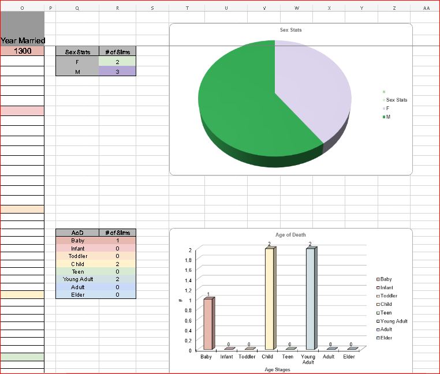The image size is (440, 374).
Task: Click column header R
Action: 117,8
